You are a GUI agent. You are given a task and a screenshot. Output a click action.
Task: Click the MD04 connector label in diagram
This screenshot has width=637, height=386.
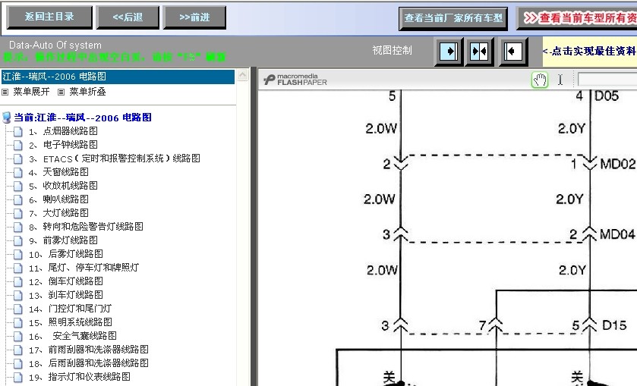coord(617,234)
